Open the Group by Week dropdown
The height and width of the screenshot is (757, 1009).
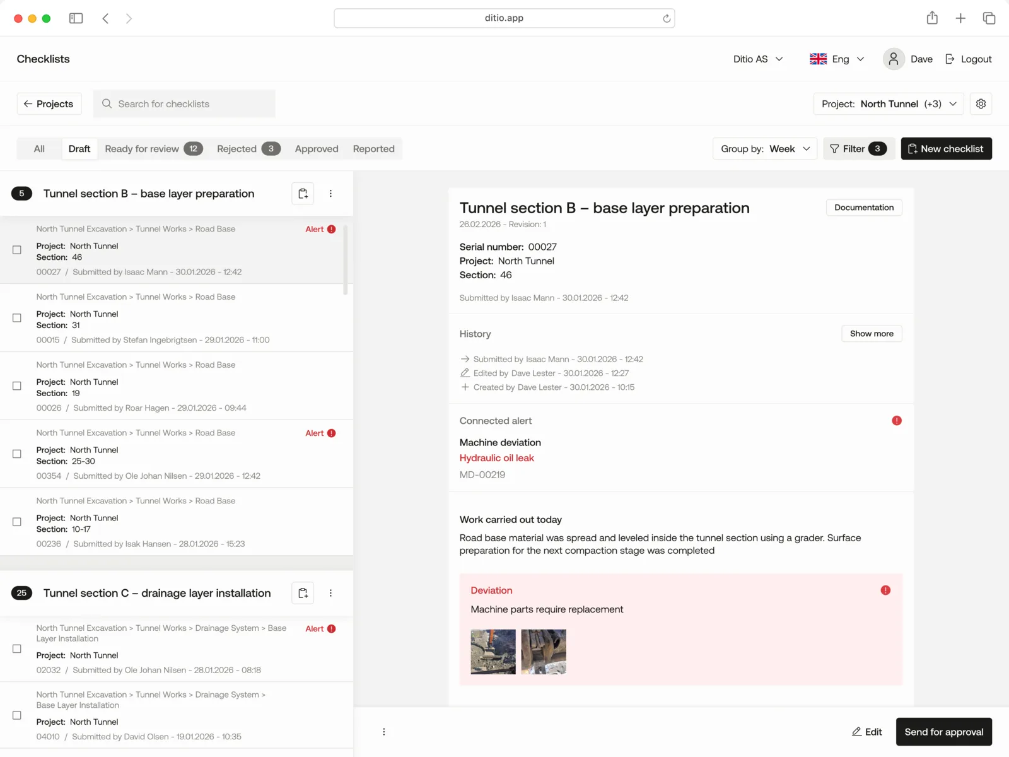(764, 148)
